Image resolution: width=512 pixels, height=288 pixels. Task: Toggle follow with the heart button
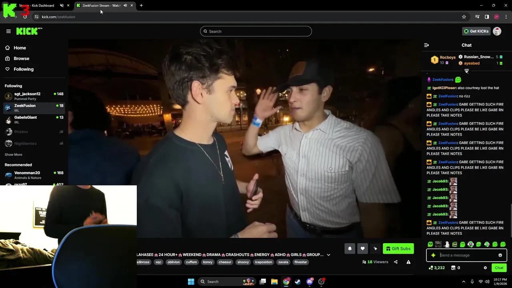pyautogui.click(x=362, y=248)
